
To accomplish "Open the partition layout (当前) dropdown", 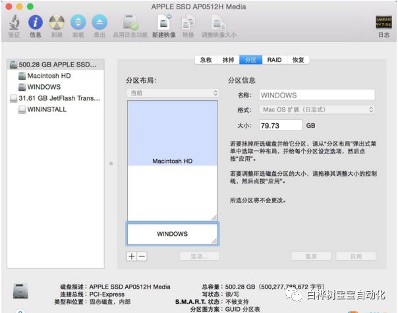I will 173,93.
